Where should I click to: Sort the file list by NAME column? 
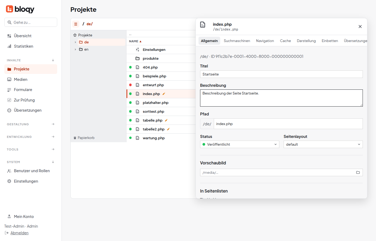135,41
